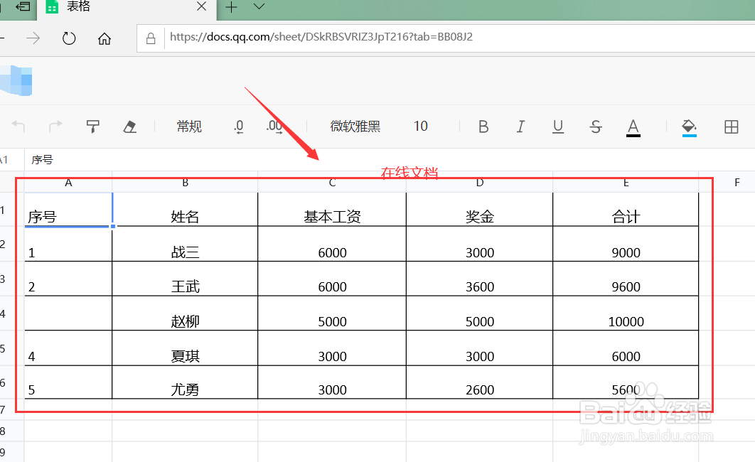This screenshot has width=755, height=462.
Task: Click the fill color bucket icon
Action: tap(688, 126)
